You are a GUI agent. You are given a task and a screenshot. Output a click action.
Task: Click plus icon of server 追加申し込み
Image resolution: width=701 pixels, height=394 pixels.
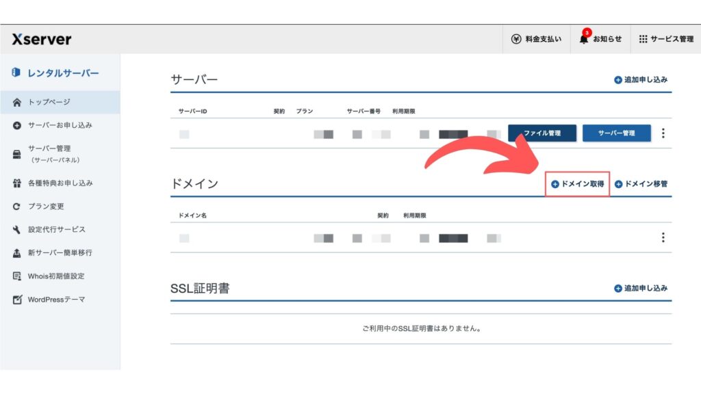pos(618,80)
